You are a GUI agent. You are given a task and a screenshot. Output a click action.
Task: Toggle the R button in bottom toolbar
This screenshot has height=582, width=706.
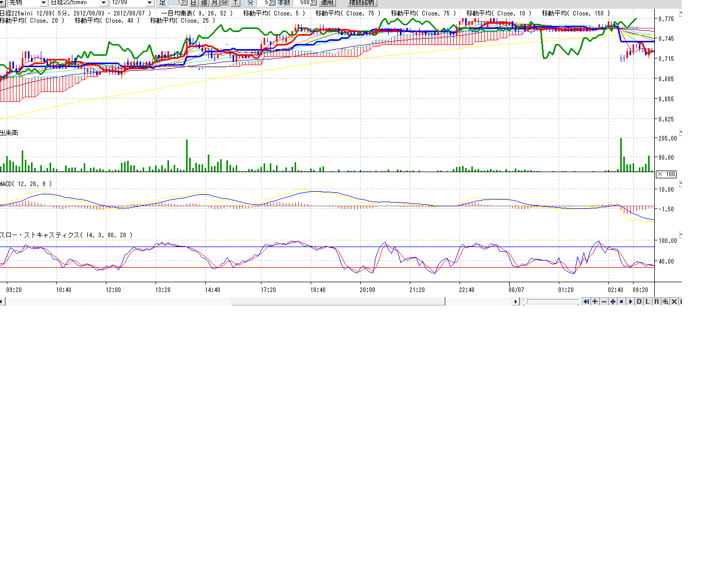(x=656, y=301)
